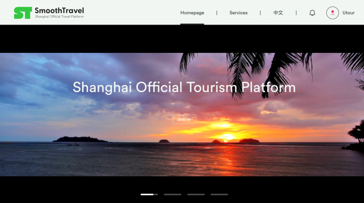The height and width of the screenshot is (203, 364).
Task: Click the SmoothTravel brand name
Action: click(60, 10)
